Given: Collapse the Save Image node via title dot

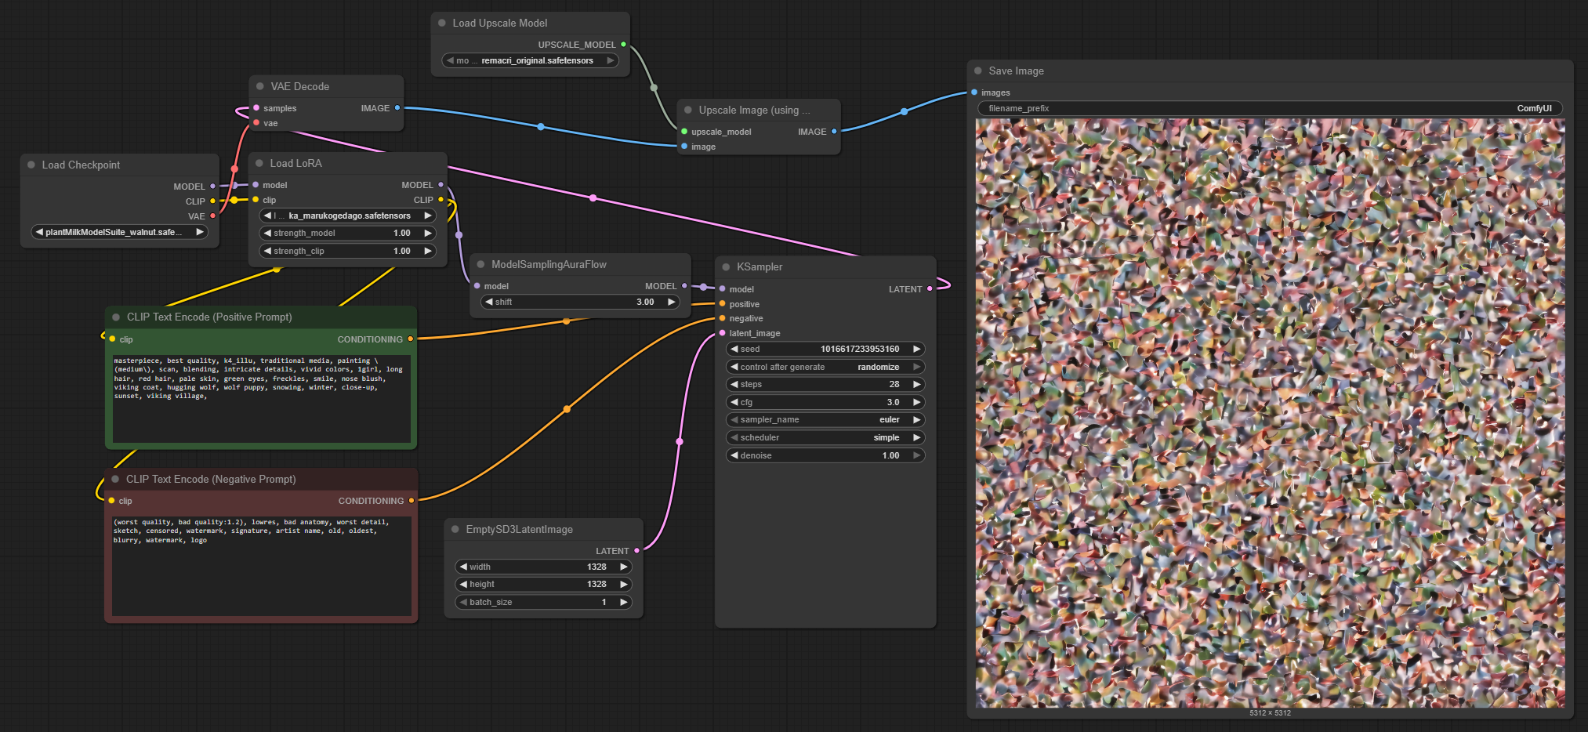Looking at the screenshot, I should pos(977,71).
